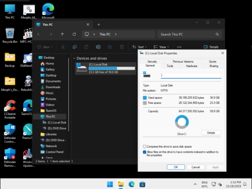Click the disk usage donut chart
Viewport: 252px width, 189px height.
click(182, 122)
